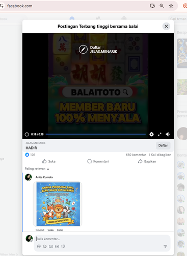Open the avatar sticker icon in the comment box
This screenshot has width=187, height=256.
pyautogui.click(x=39, y=246)
